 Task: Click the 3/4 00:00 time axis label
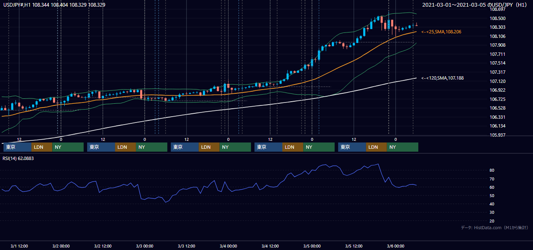[x=228, y=246]
